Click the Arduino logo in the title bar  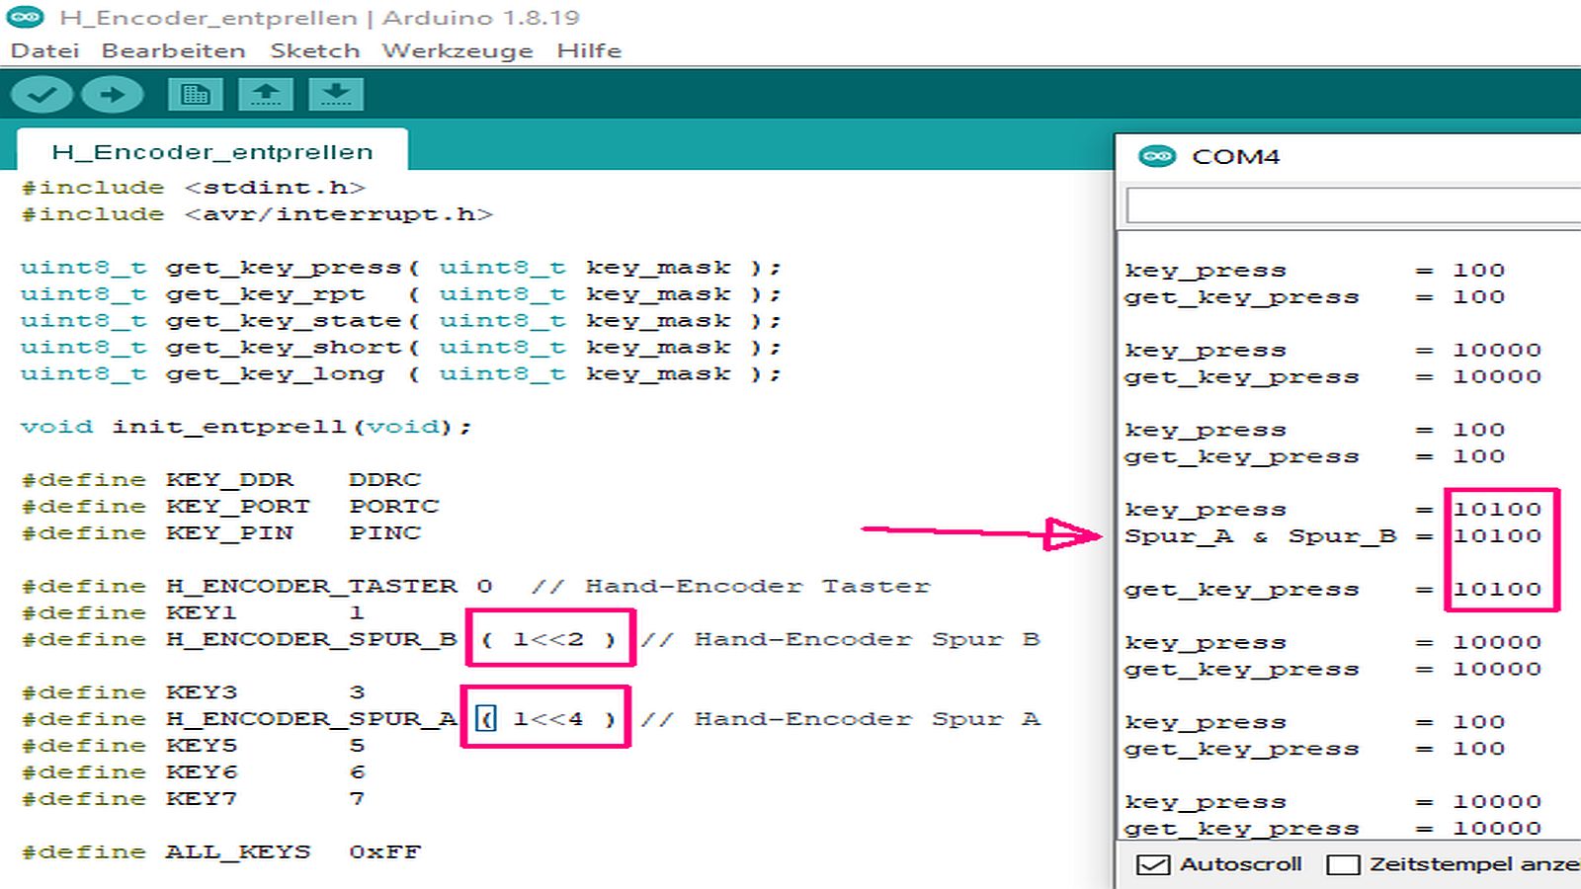click(26, 17)
